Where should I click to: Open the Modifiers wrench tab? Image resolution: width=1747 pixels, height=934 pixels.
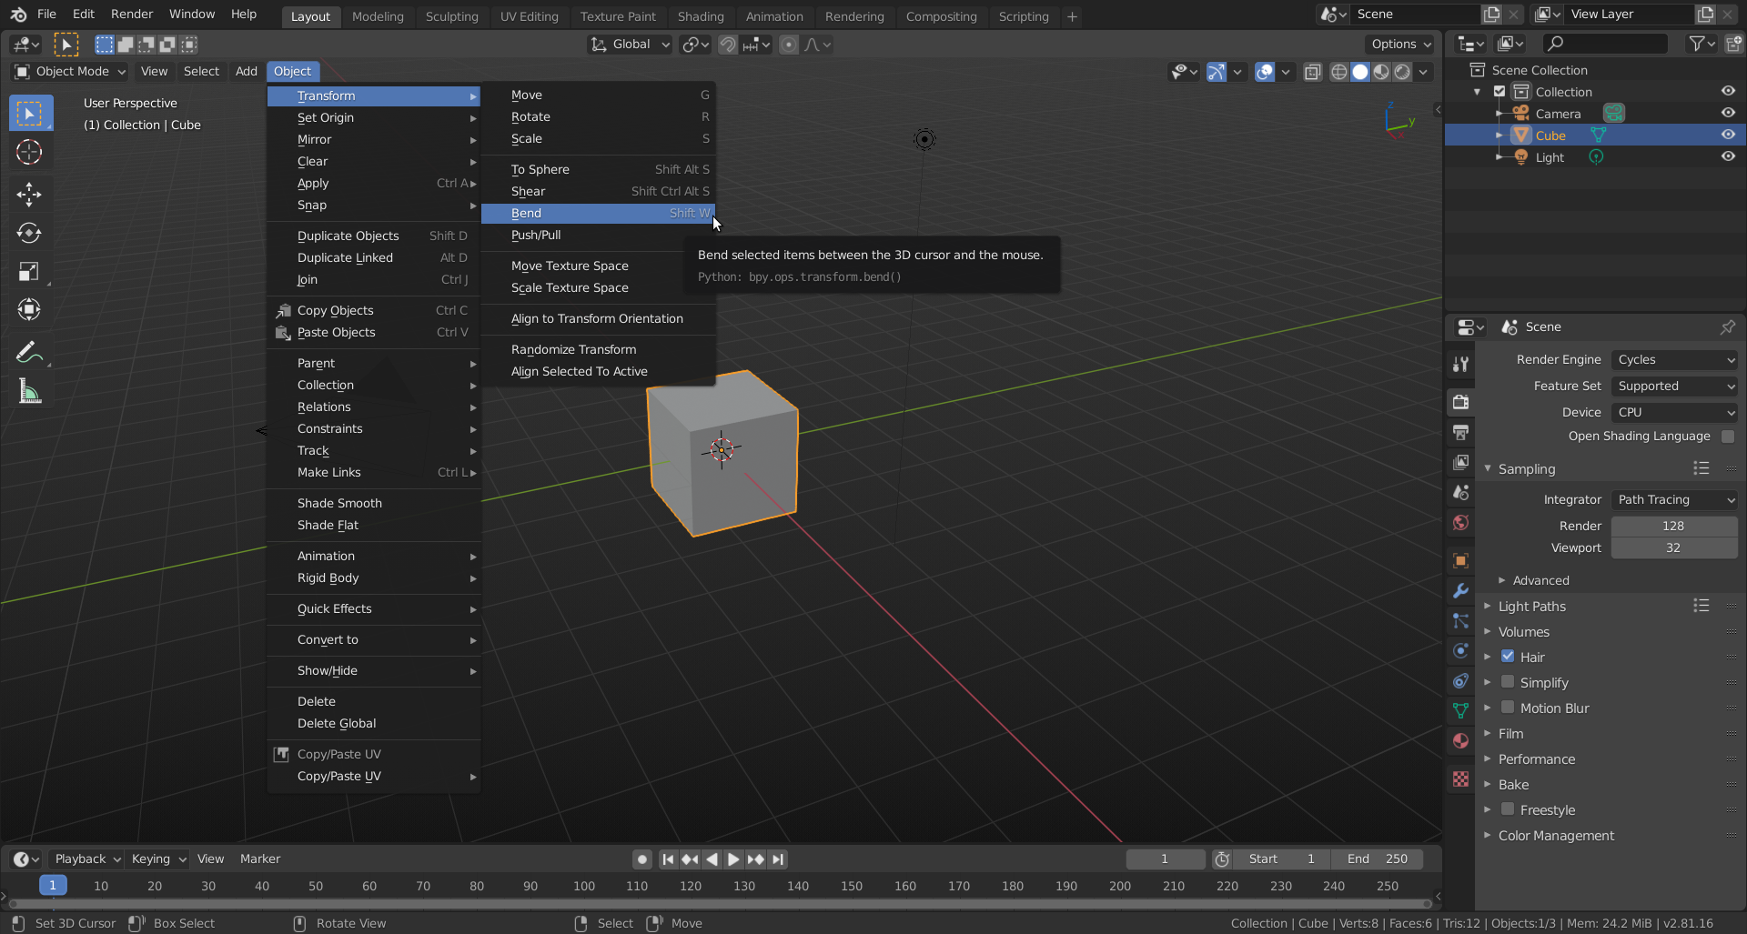coord(1460,590)
